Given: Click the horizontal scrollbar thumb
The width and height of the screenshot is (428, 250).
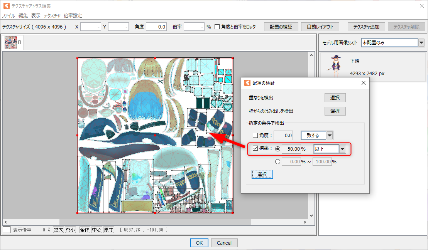Looking at the screenshot, I should (x=155, y=222).
